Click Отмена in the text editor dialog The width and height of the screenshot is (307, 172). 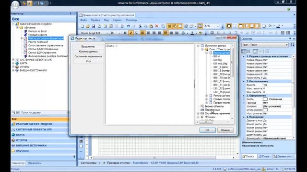click(225, 130)
